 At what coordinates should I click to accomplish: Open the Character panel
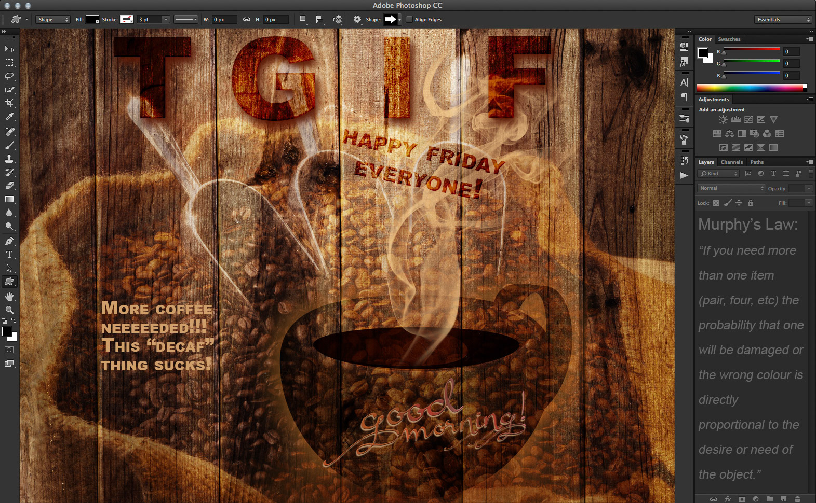tap(684, 82)
